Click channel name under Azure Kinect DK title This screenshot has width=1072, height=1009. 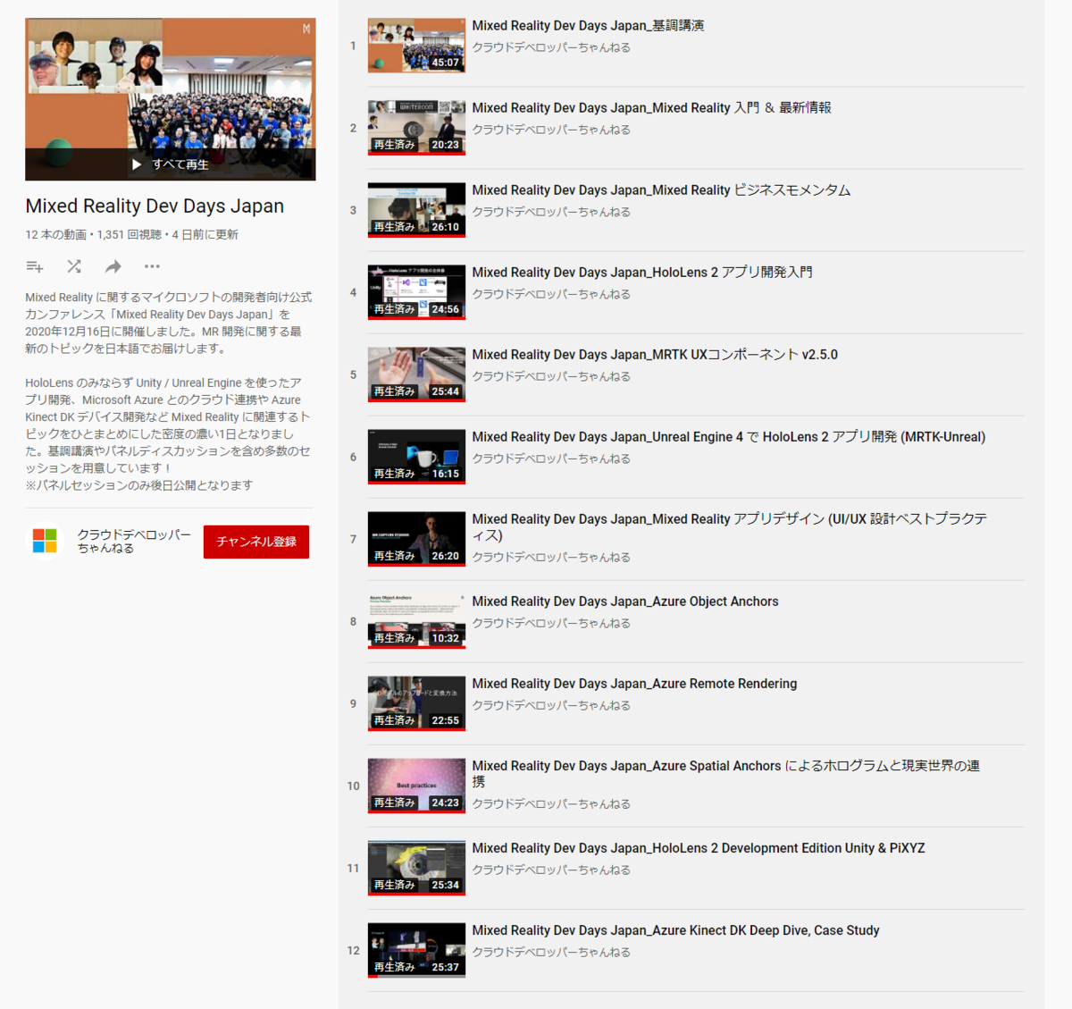[551, 952]
